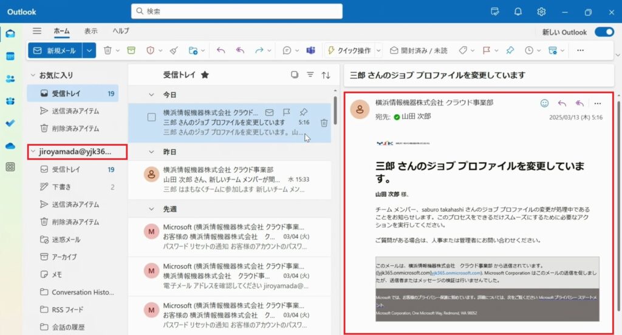This screenshot has height=335, width=622.
Task: Open more options ellipsis in the ribbon
Action: 580,50
